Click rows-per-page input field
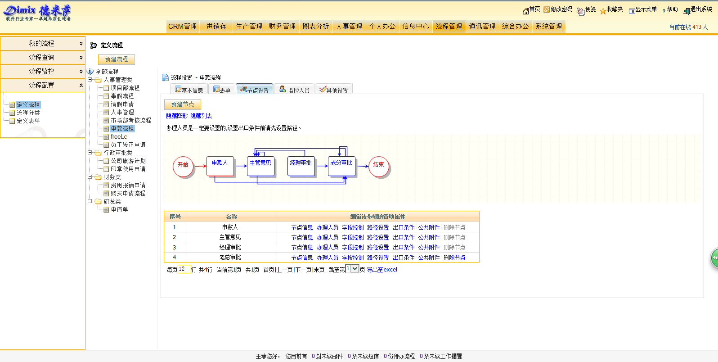The width and height of the screenshot is (718, 362). click(184, 269)
